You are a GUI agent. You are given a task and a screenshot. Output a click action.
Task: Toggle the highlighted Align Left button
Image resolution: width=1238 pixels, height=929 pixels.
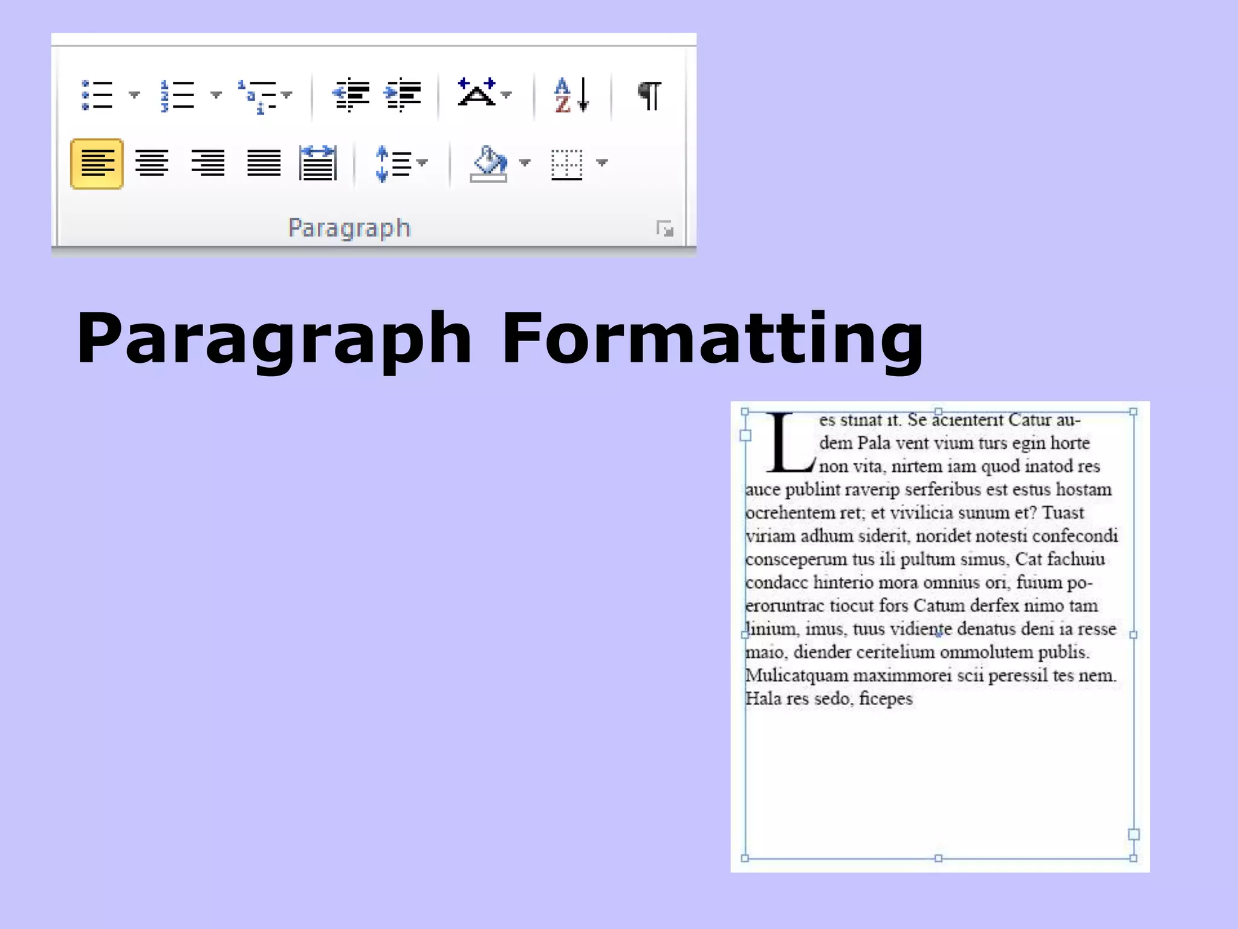click(97, 164)
